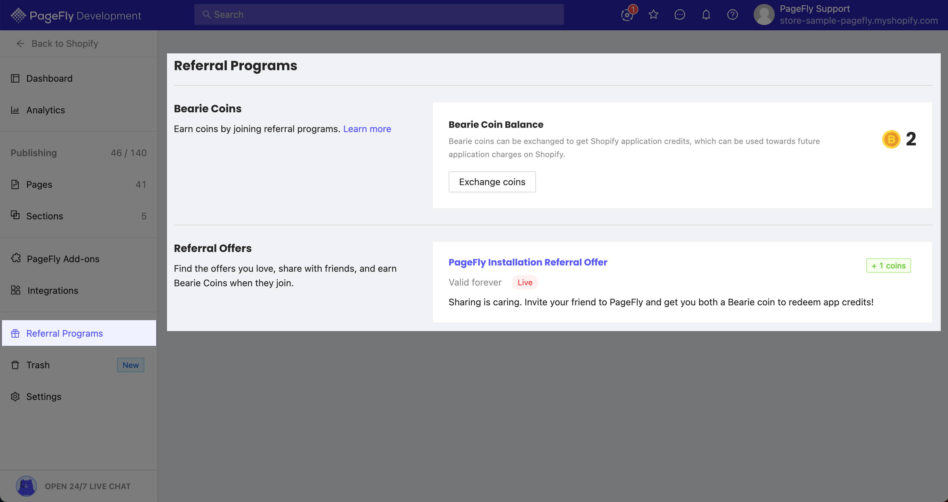This screenshot has width=948, height=502.
Task: Click the Live status badge
Action: (525, 282)
